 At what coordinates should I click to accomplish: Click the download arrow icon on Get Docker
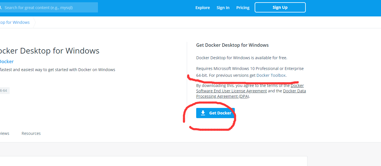click(x=203, y=113)
